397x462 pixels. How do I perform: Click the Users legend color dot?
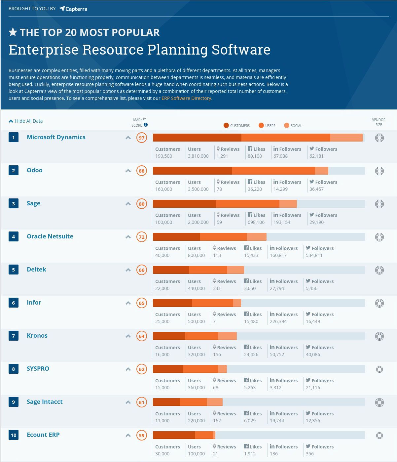click(x=261, y=125)
